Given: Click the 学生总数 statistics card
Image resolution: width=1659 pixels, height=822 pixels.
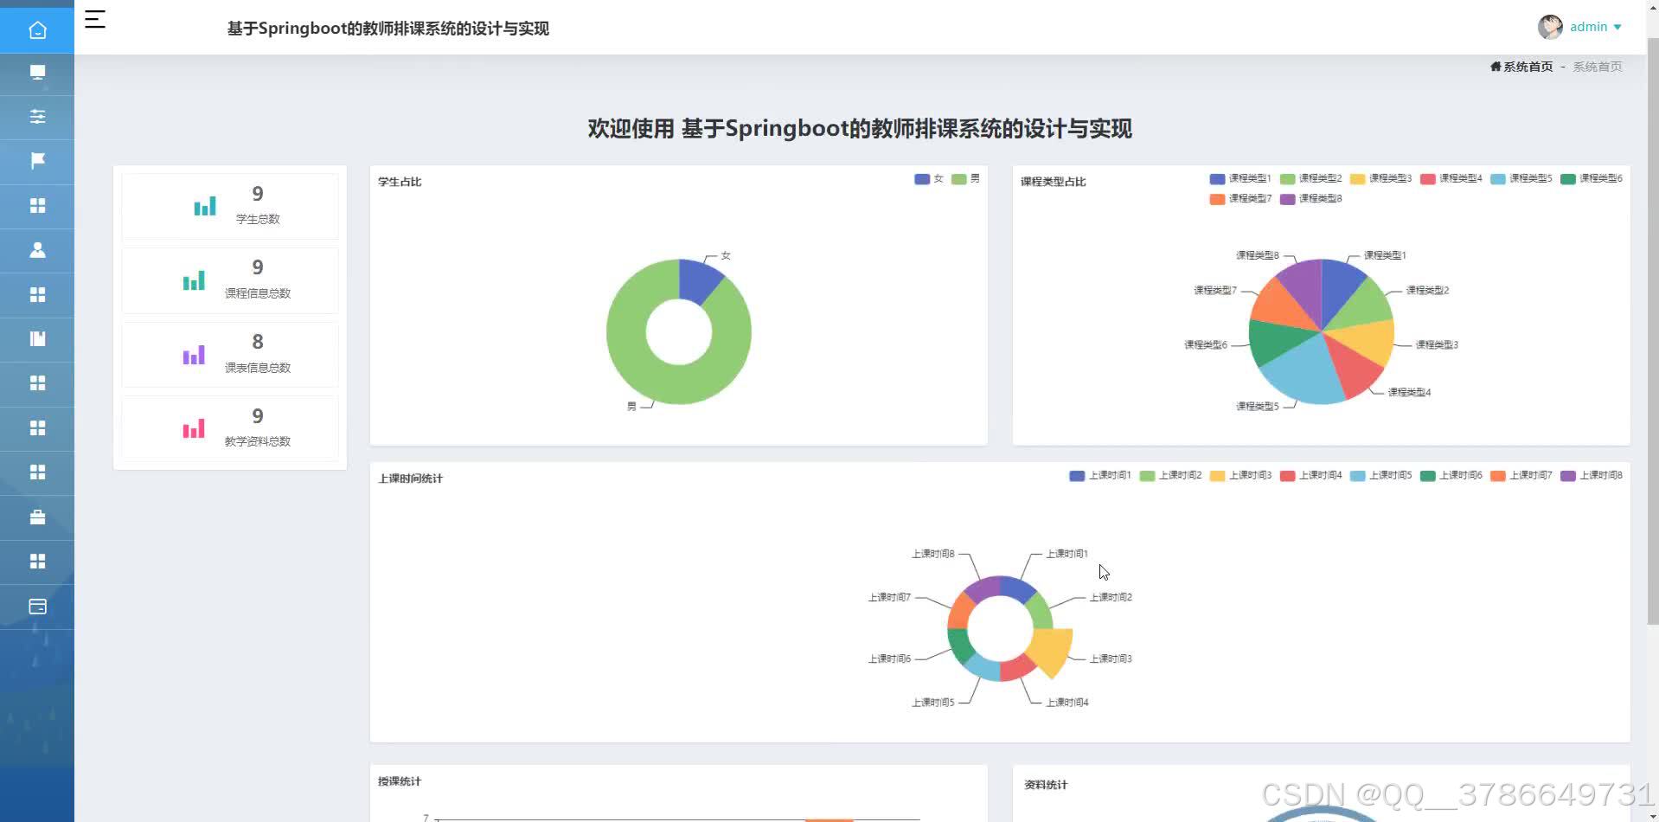Looking at the screenshot, I should point(229,206).
